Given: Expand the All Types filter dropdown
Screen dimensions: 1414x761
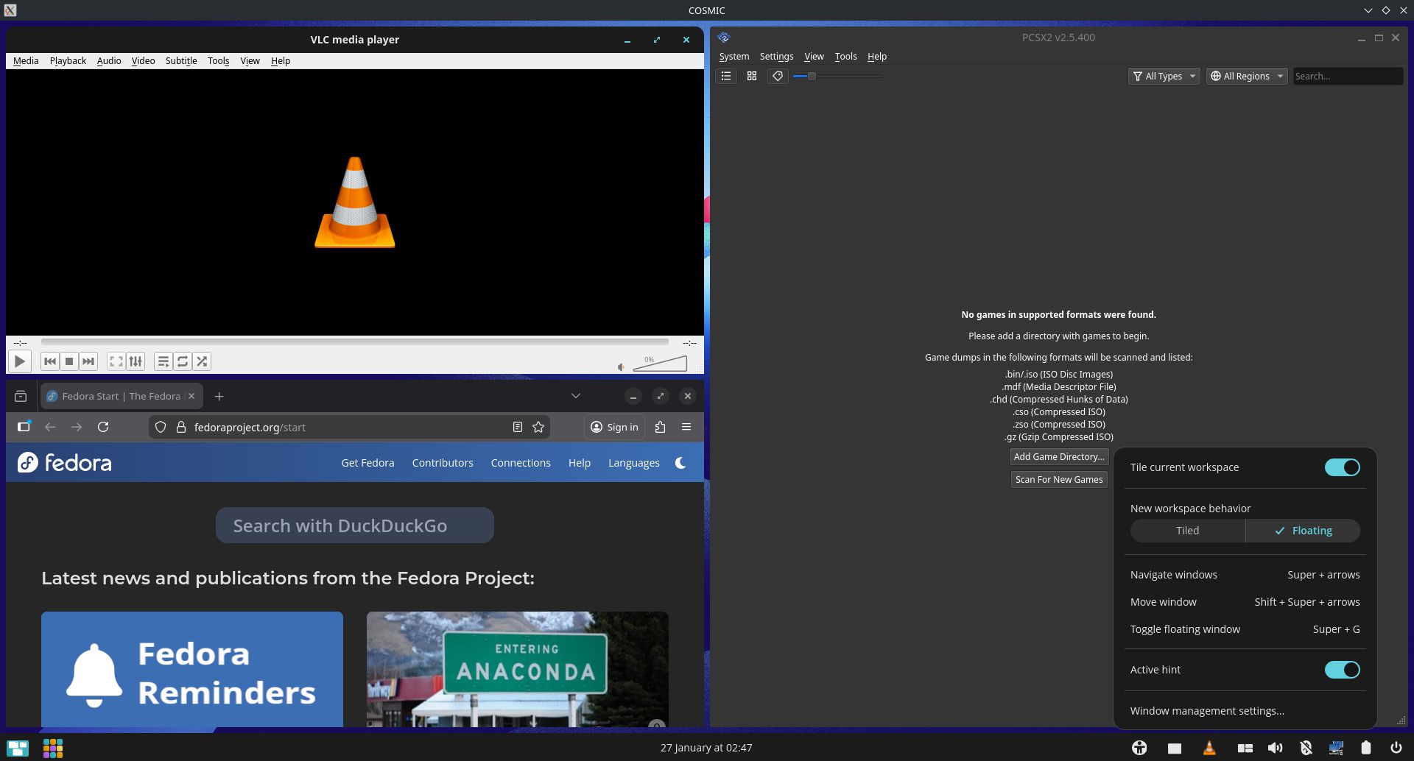Looking at the screenshot, I should (1164, 76).
